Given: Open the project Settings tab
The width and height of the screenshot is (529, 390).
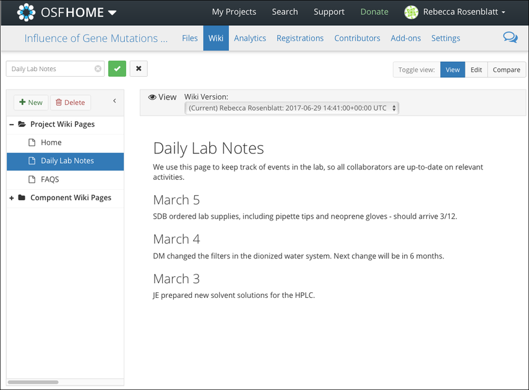Looking at the screenshot, I should [445, 38].
